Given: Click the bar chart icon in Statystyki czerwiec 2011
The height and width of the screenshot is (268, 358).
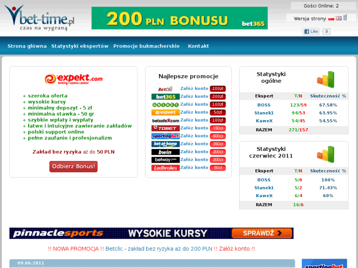Looking at the screenshot, I should [x=326, y=154].
